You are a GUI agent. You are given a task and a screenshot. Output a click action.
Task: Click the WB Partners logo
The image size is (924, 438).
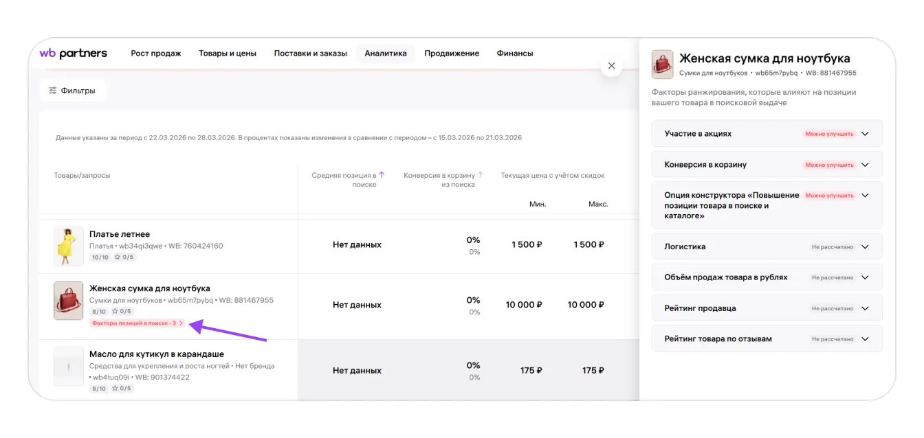73,54
